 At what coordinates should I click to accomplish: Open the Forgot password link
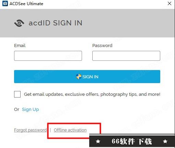click(x=30, y=130)
